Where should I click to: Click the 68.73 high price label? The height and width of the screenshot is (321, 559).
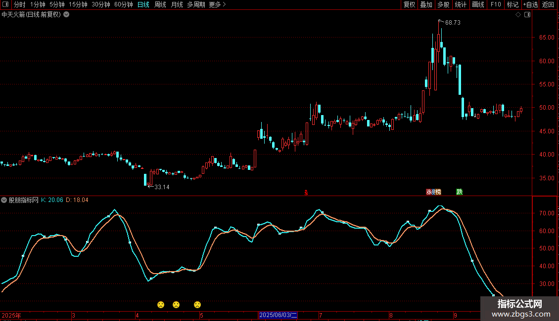tap(453, 22)
